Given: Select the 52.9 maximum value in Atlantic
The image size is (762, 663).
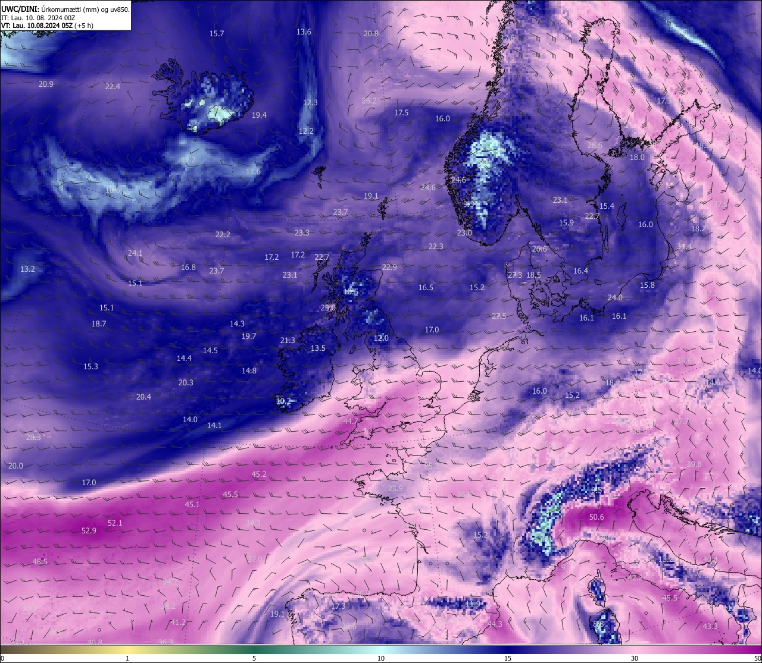Looking at the screenshot, I should [x=89, y=531].
